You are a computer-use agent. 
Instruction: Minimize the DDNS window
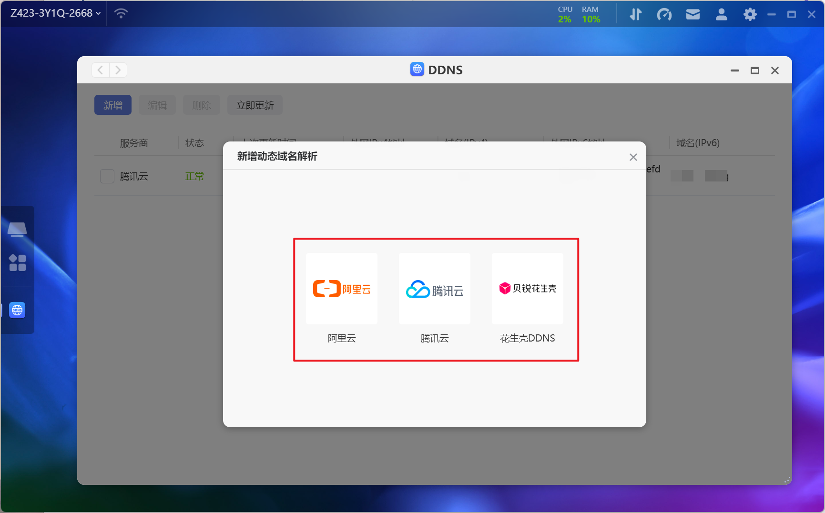point(735,70)
